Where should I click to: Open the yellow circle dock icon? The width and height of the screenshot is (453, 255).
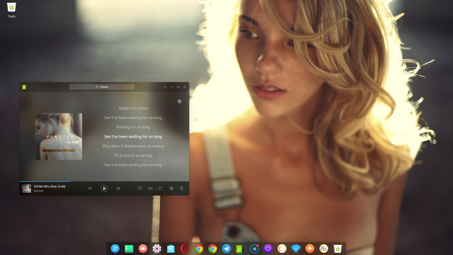pyautogui.click(x=282, y=249)
